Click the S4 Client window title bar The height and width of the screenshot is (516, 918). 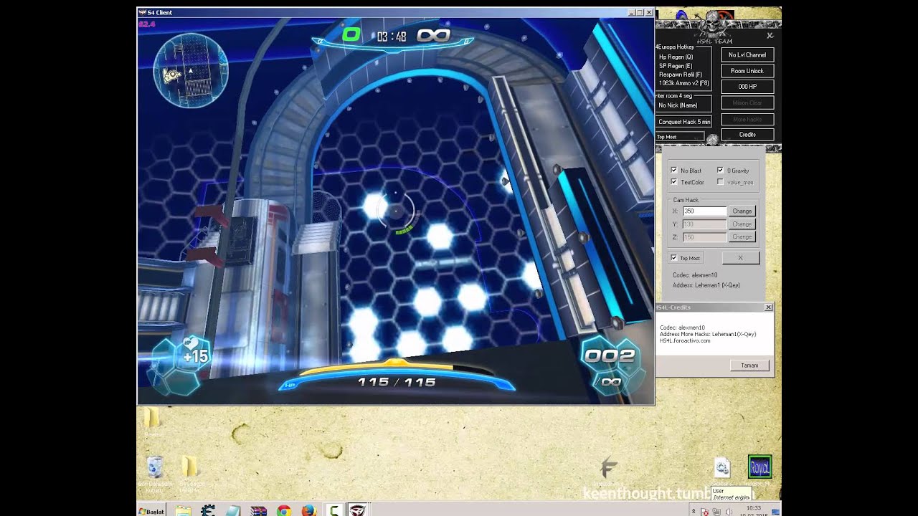(x=395, y=12)
